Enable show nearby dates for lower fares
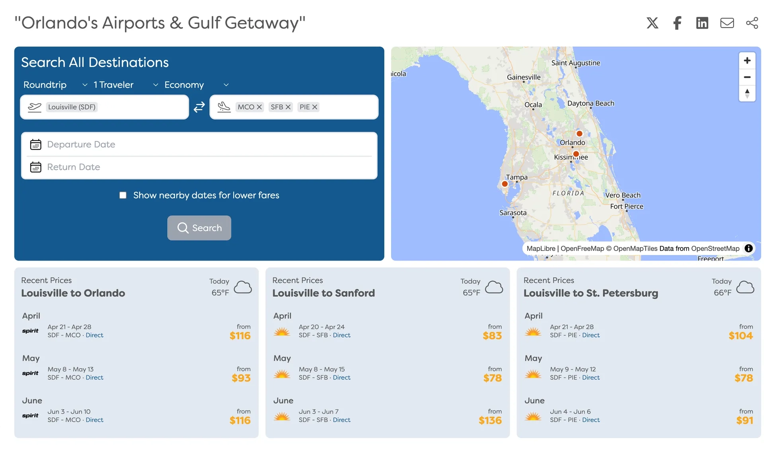 (123, 195)
